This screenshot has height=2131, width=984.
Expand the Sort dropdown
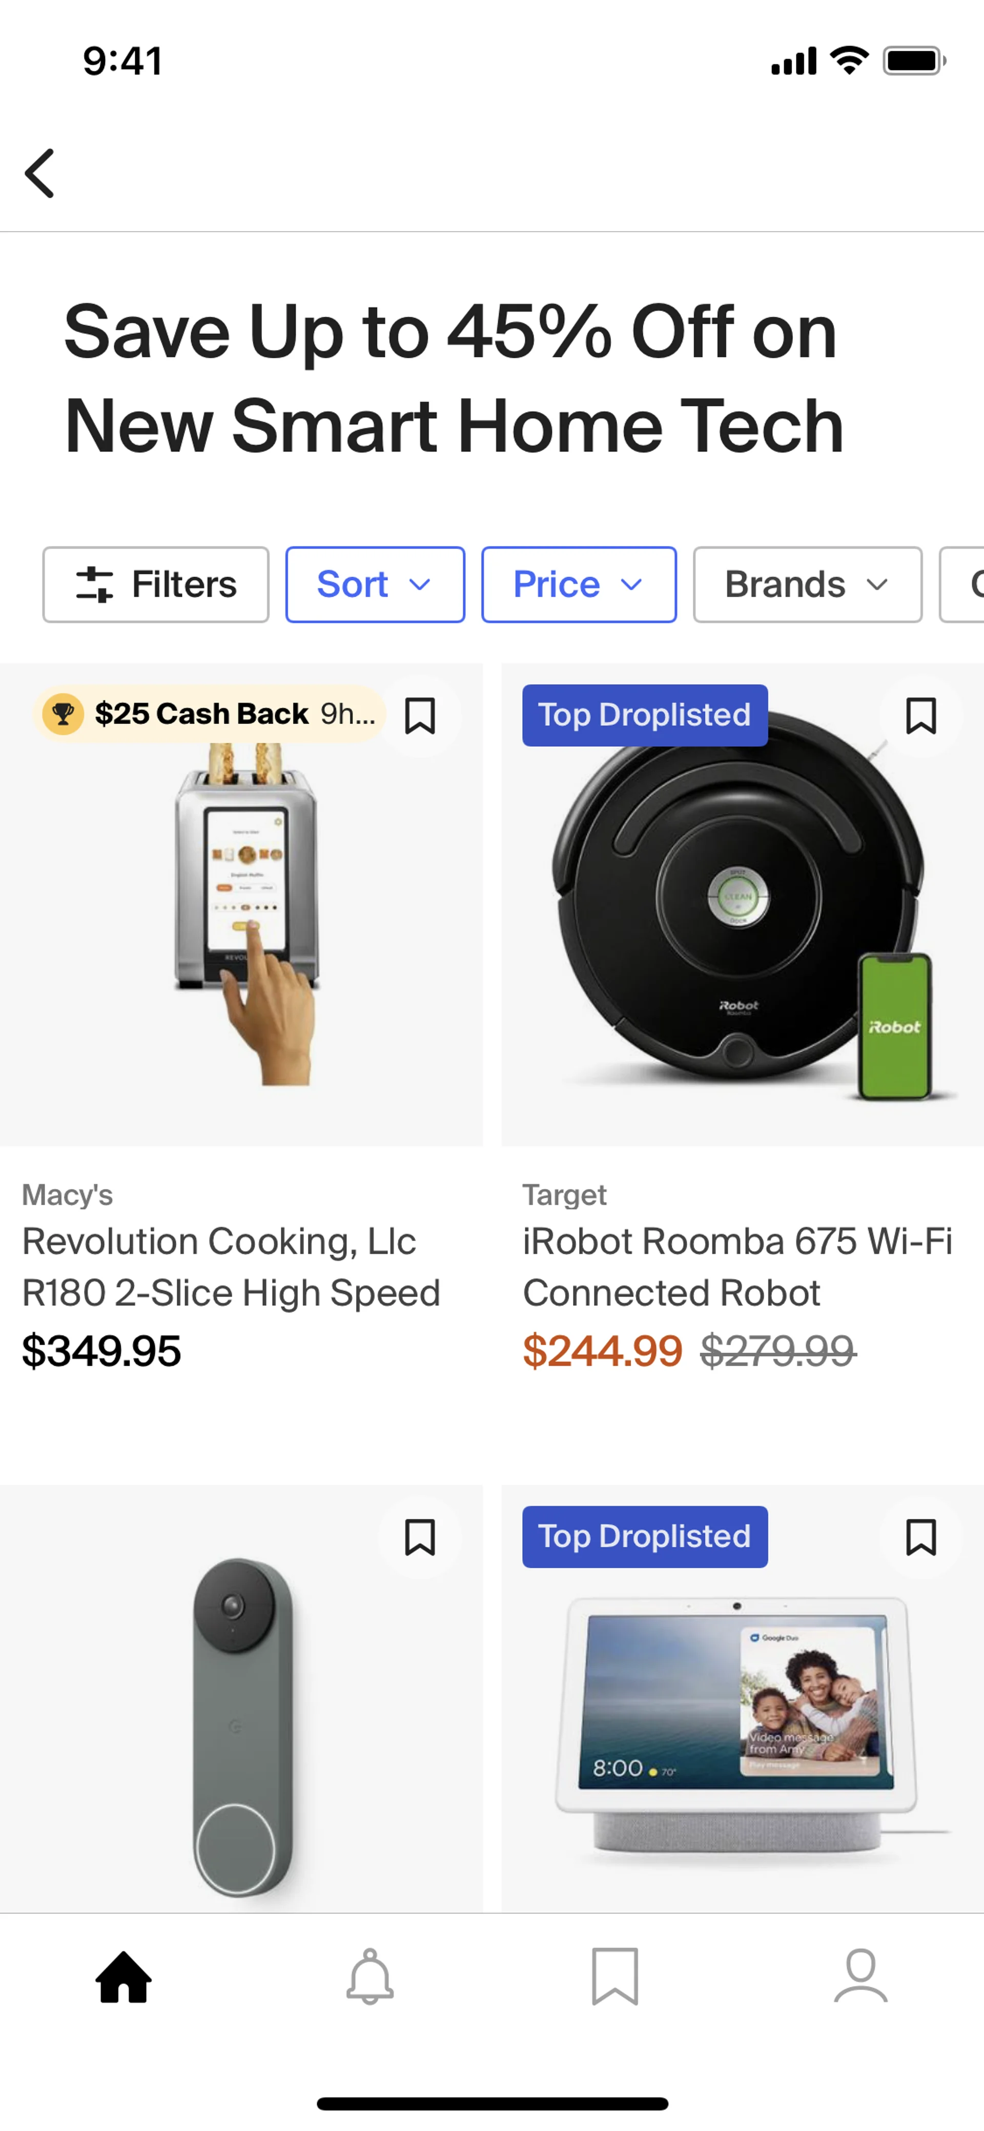(375, 584)
